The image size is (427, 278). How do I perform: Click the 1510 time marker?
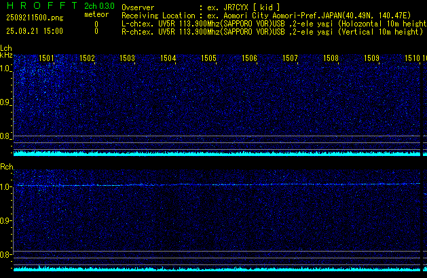(412, 59)
